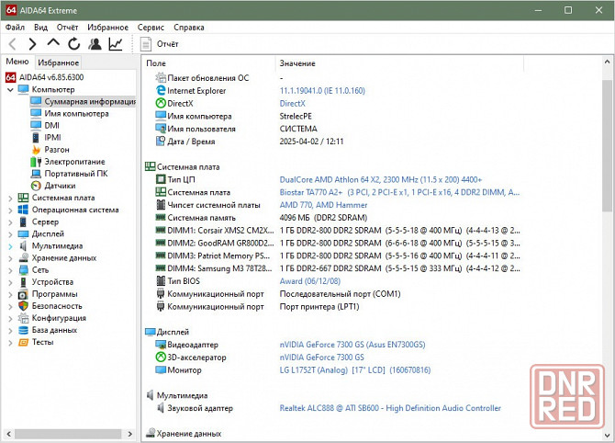
Task: Click the Видеоадаптер row icon
Action: tap(161, 345)
